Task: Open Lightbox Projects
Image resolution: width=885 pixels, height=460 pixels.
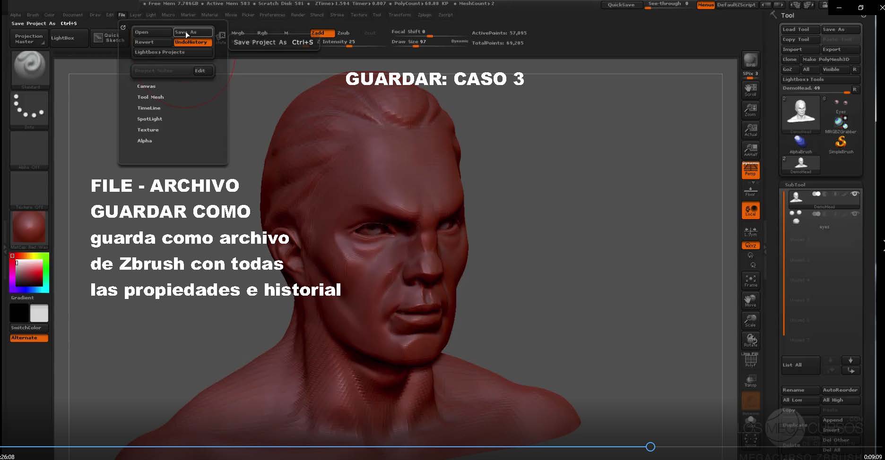Action: [x=173, y=52]
